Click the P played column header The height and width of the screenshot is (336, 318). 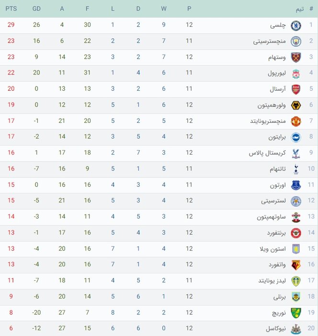pos(189,9)
